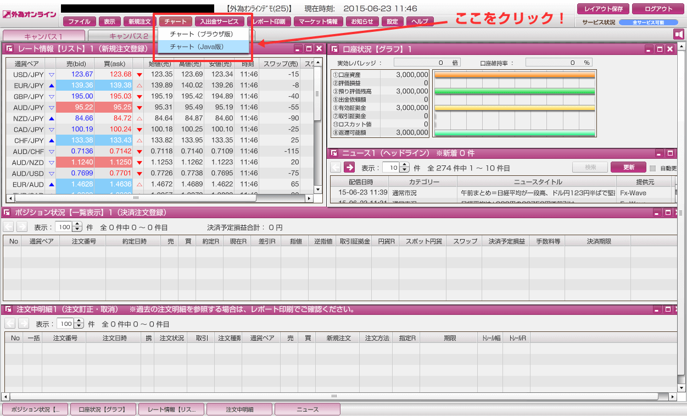687x416 pixels.
Task: Click ポジション状況 taskbar button
Action: [36, 409]
